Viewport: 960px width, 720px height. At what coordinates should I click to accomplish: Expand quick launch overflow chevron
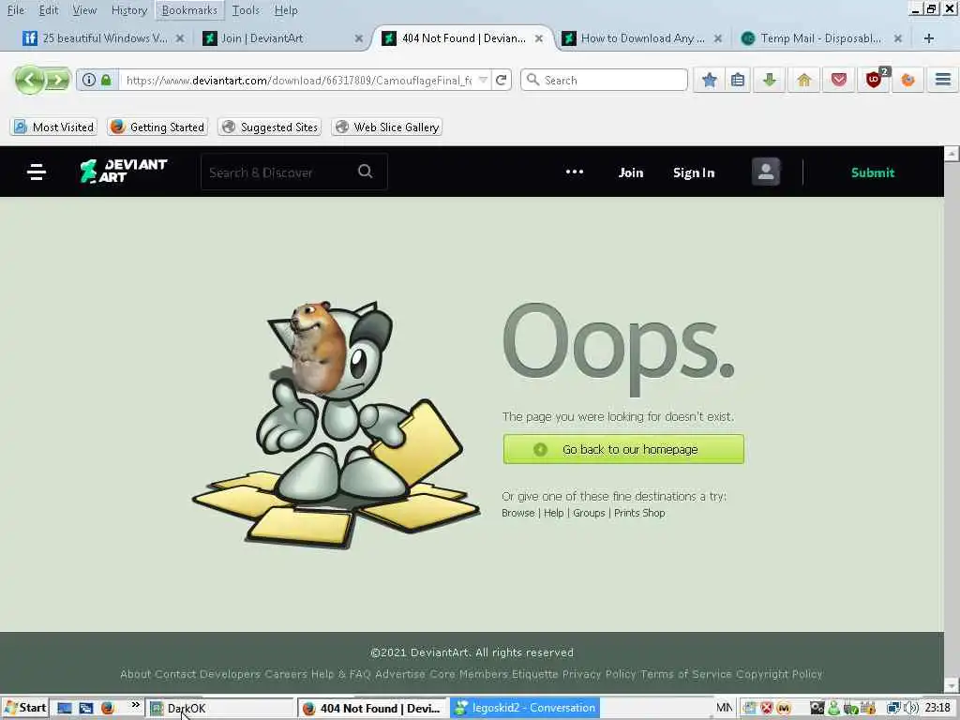(x=135, y=705)
